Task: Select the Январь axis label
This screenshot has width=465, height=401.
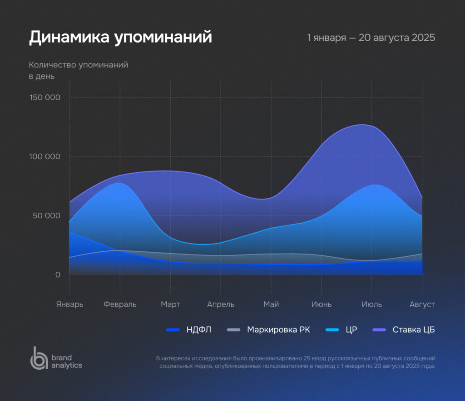Action: 69,304
